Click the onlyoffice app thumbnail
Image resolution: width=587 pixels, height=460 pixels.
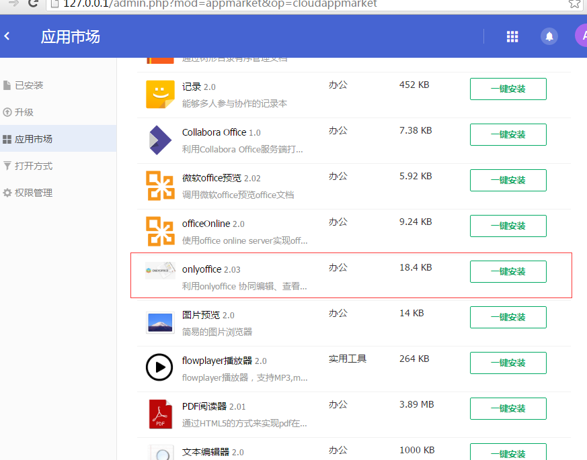coord(160,271)
